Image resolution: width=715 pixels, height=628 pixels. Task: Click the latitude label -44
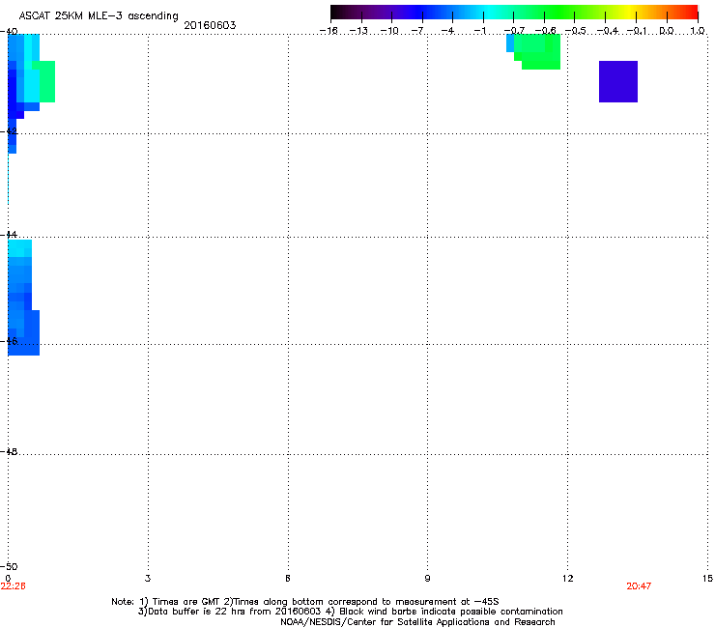tap(9, 235)
